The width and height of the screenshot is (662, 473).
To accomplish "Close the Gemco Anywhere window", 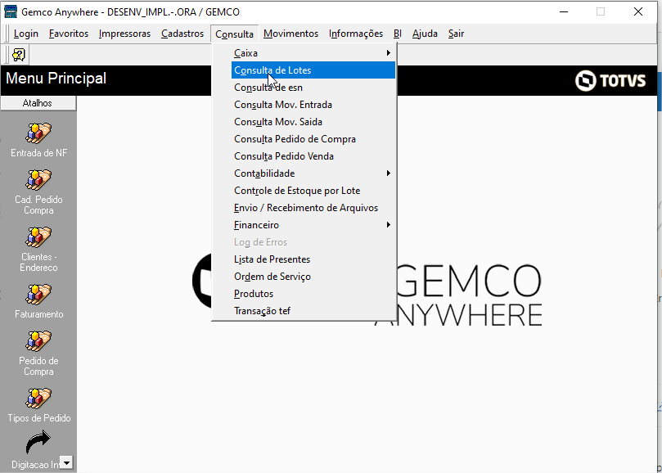I will (x=638, y=11).
